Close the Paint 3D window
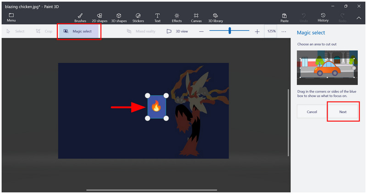The image size is (367, 194). pyautogui.click(x=359, y=6)
